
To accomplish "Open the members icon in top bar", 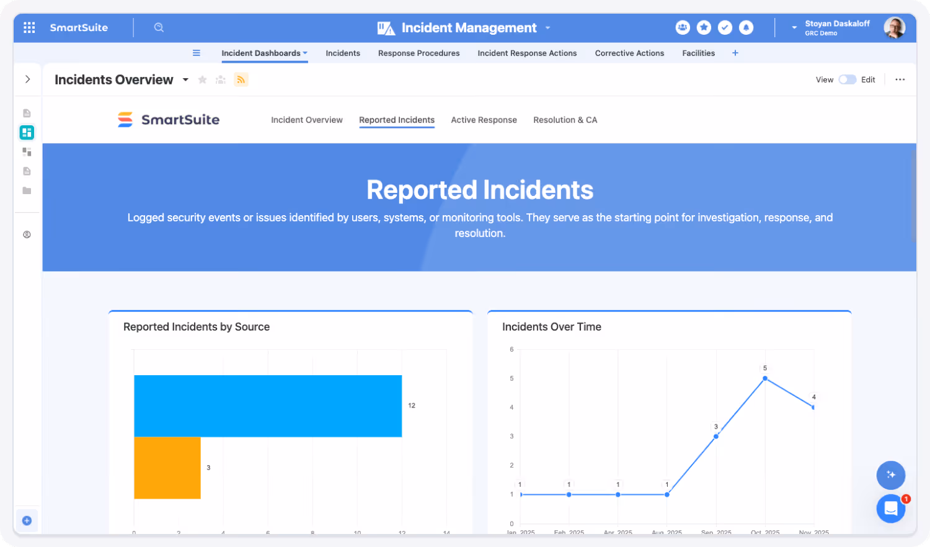I will (683, 27).
